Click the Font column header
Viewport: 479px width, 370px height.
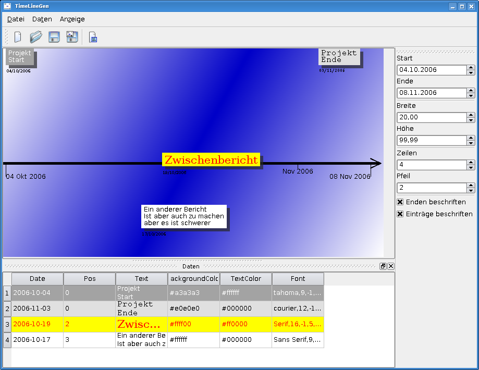coord(298,279)
